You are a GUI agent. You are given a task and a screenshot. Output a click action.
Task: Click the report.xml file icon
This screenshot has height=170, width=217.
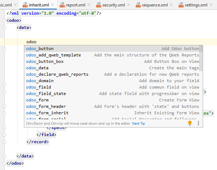pyautogui.click(x=62, y=5)
